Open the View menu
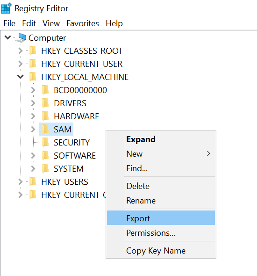 pyautogui.click(x=51, y=23)
